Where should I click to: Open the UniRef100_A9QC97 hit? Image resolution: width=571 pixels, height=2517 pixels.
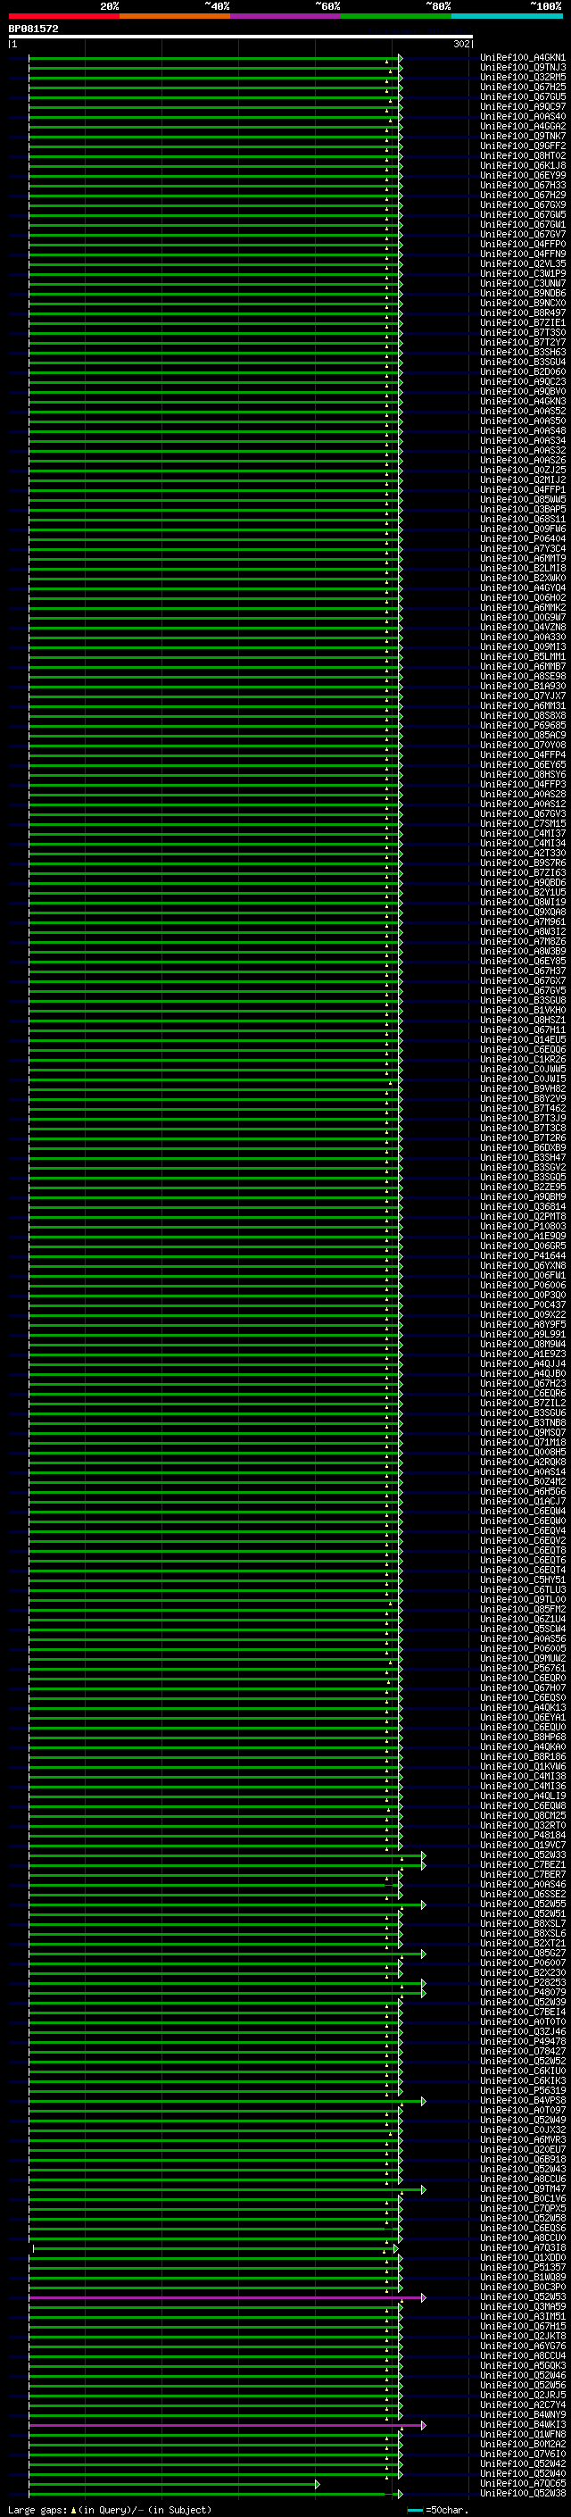click(x=523, y=106)
